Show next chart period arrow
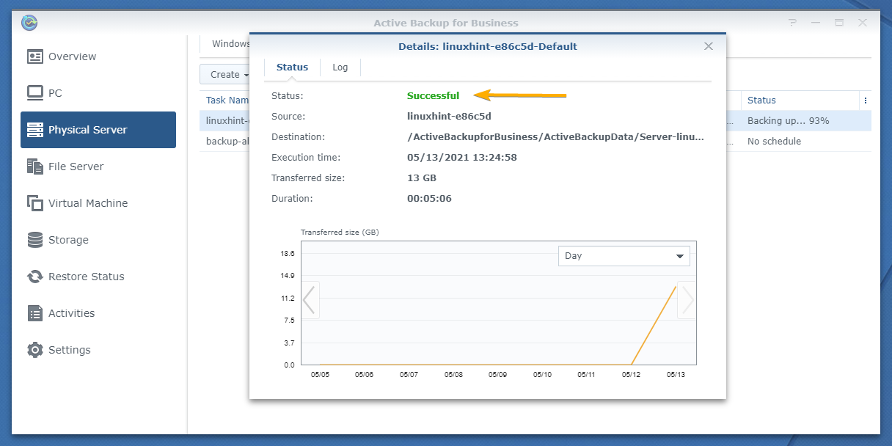 687,299
